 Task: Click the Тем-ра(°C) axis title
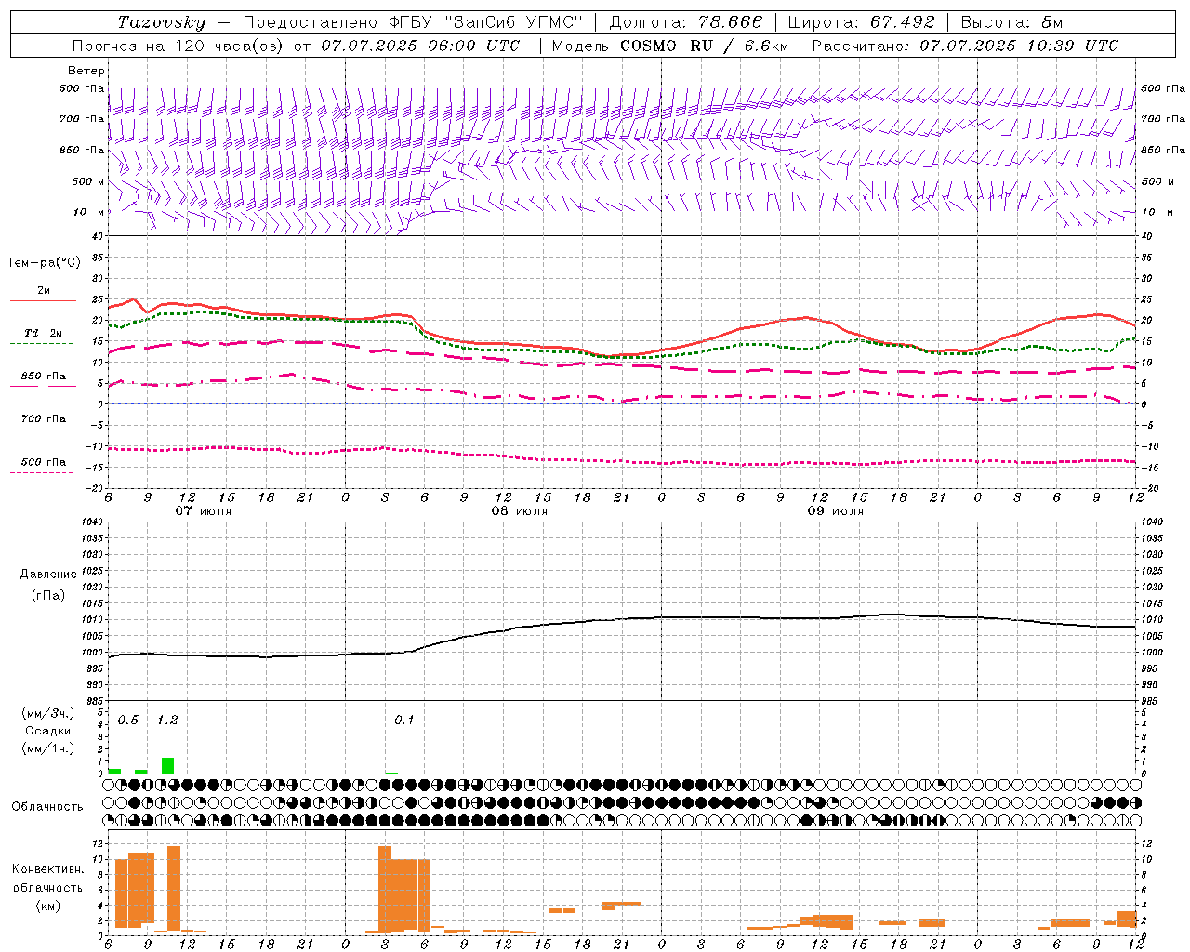click(44, 263)
